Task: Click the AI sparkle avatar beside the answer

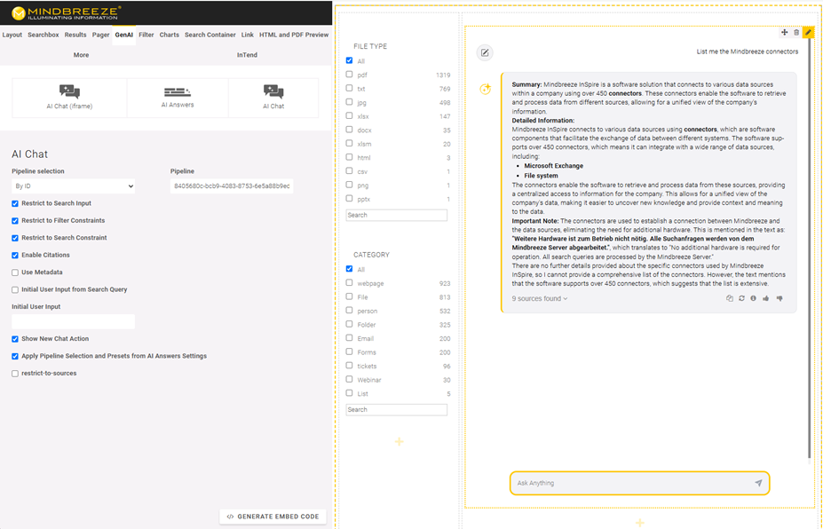Action: [x=485, y=89]
